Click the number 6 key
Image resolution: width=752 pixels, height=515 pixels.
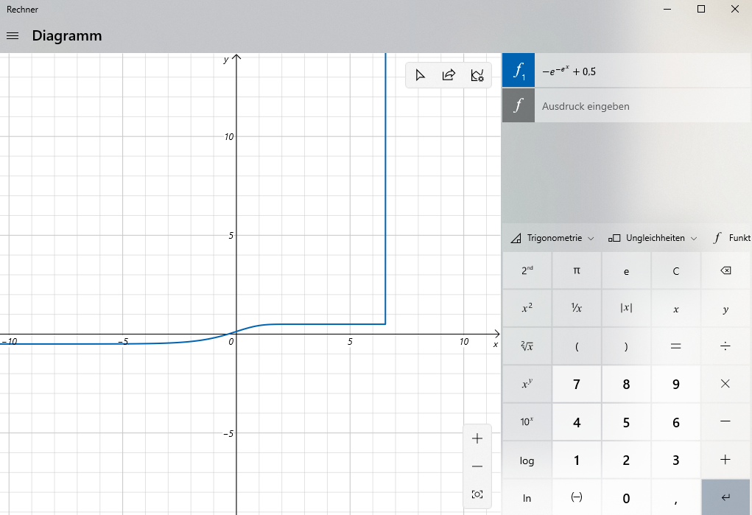coord(675,422)
